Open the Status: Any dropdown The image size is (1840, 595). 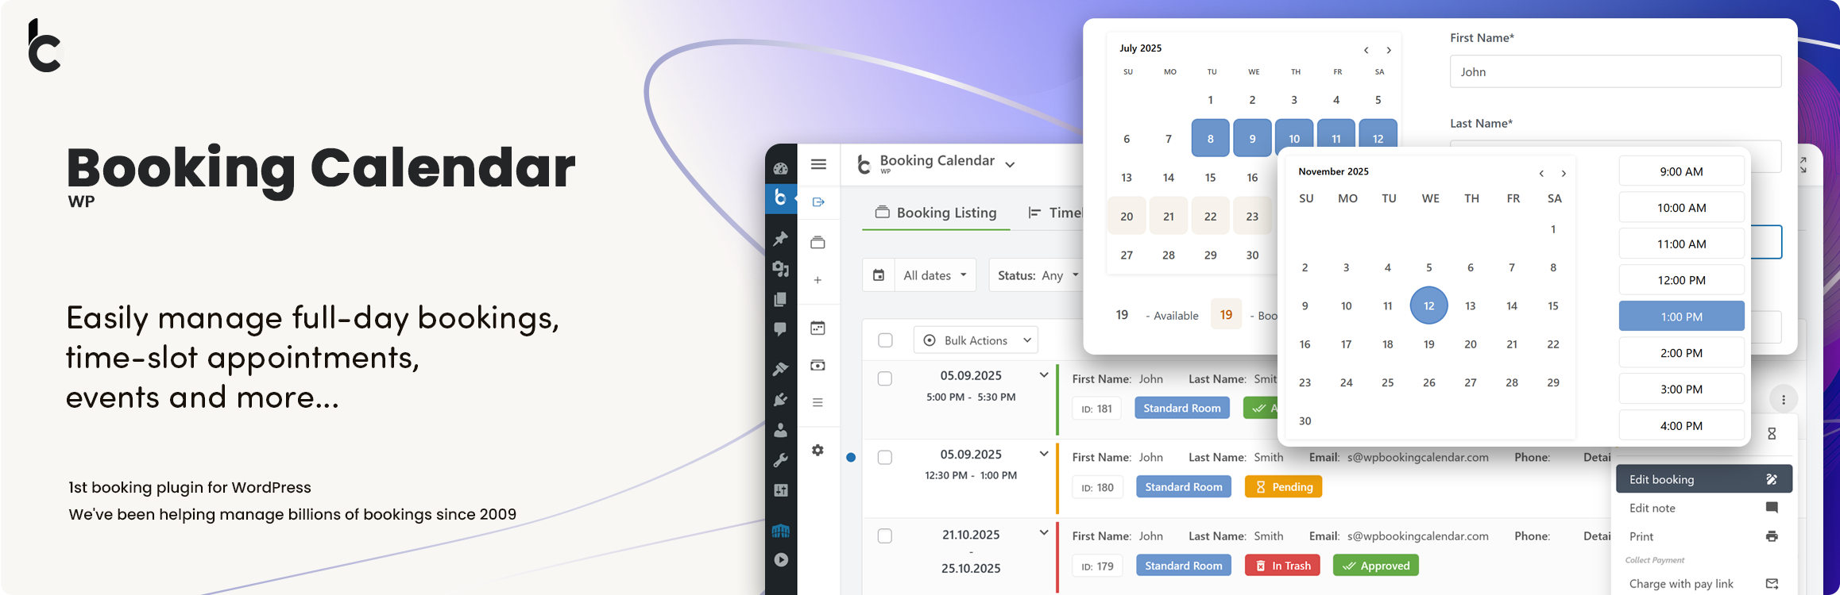click(x=1036, y=275)
